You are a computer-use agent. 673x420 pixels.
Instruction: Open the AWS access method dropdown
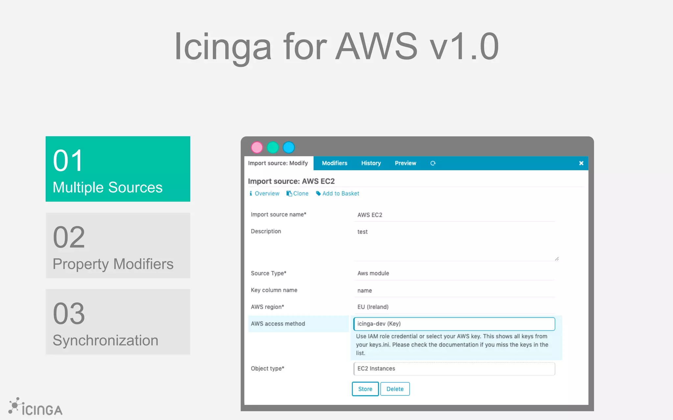coord(454,324)
